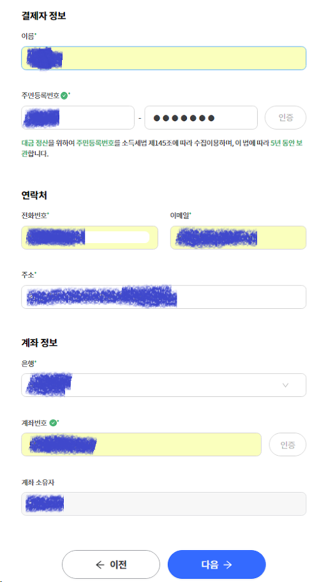Go to next step with 다음 button
The height and width of the screenshot is (582, 319).
coord(217,565)
